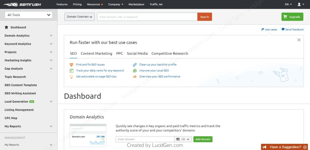Viewport: 310px width, 150px height.
Task: Open the US country database dropdown
Action: (183, 139)
